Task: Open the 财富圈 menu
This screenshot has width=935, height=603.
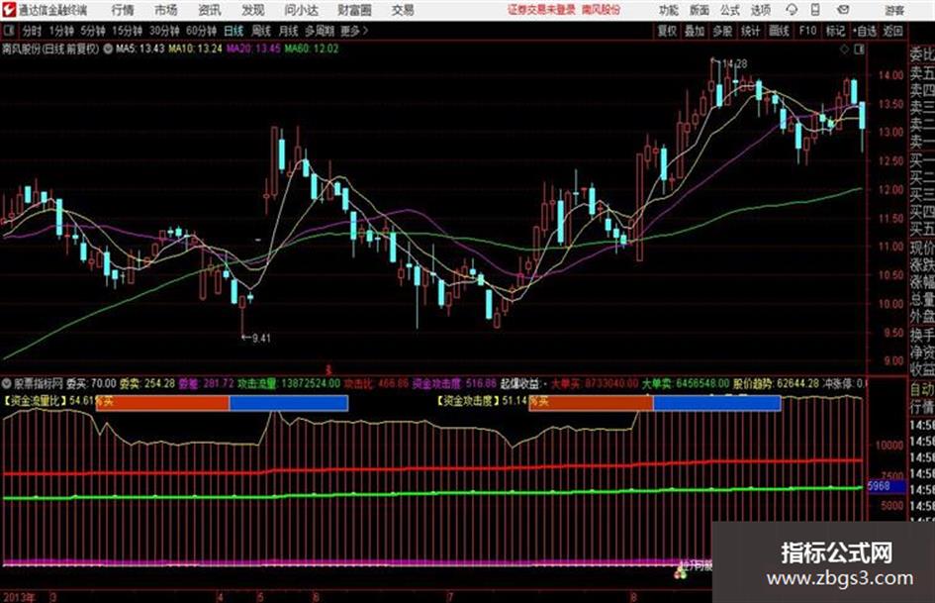Action: [x=354, y=10]
